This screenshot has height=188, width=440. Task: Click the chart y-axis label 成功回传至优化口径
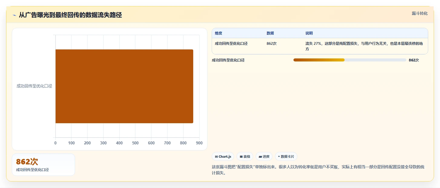pyautogui.click(x=34, y=86)
